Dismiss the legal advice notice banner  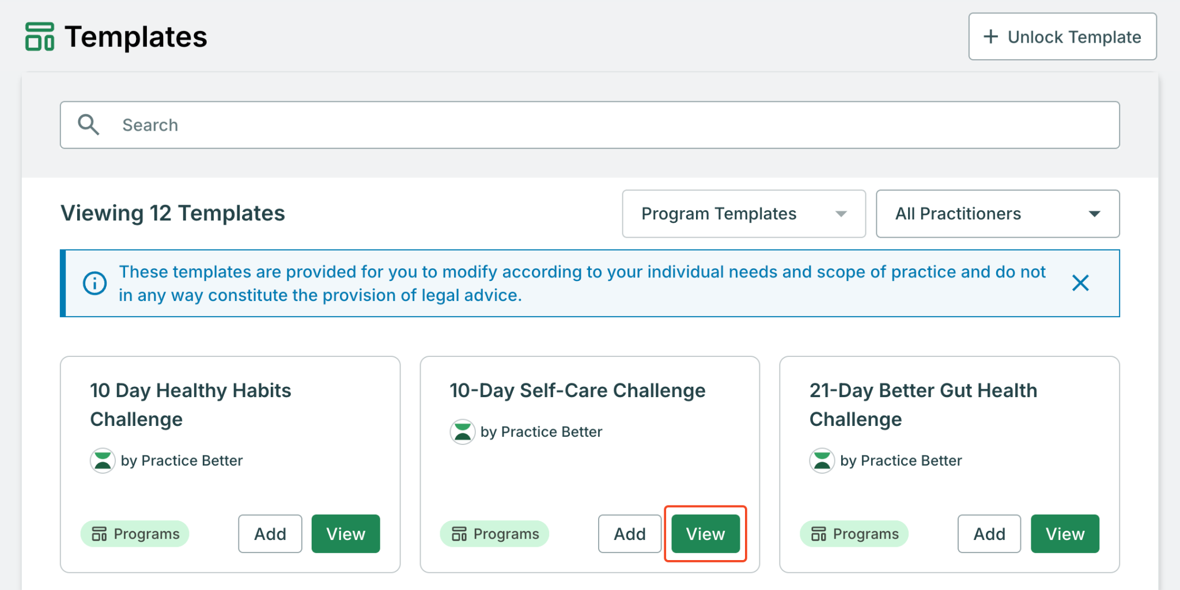pos(1080,283)
